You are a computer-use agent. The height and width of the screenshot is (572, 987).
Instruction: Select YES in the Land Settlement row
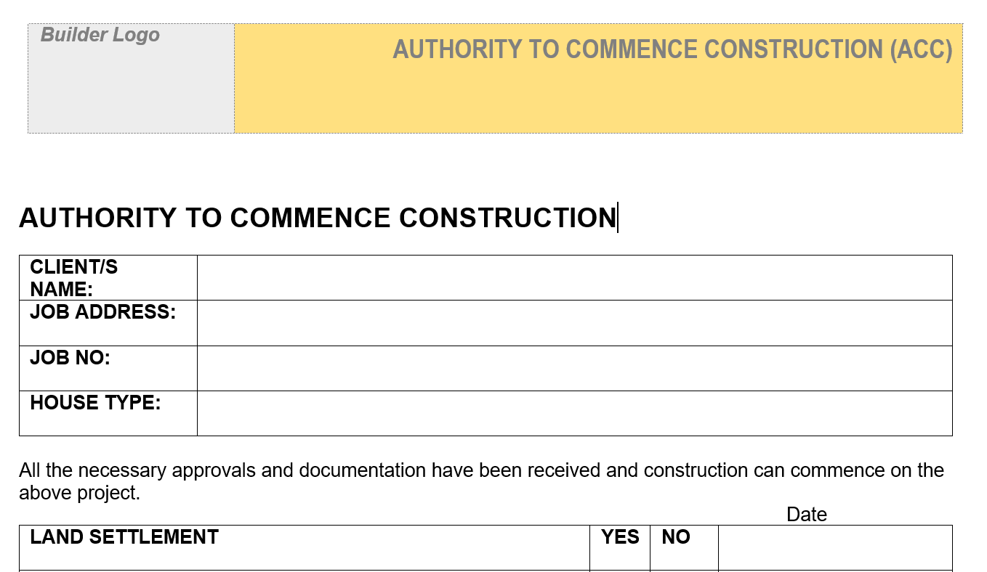[620, 537]
